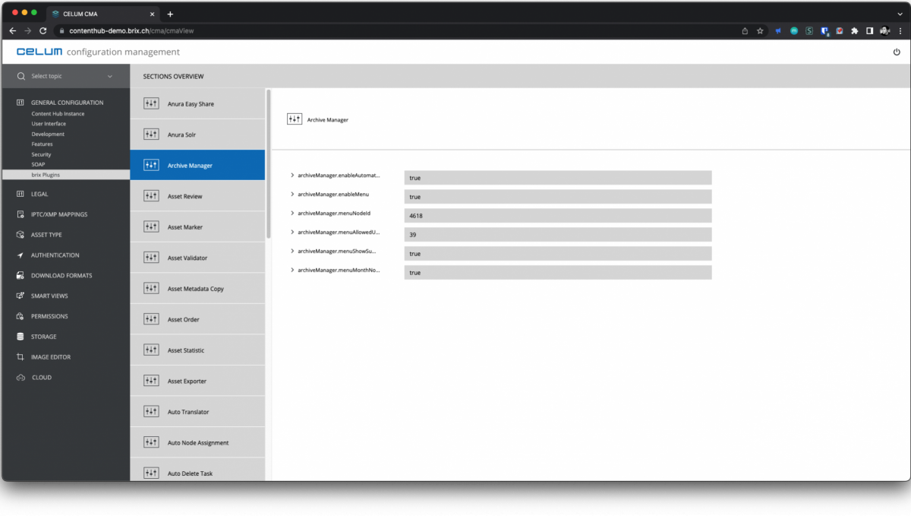Close the CELUM CMA browser tab
911x516 pixels.
pyautogui.click(x=152, y=14)
